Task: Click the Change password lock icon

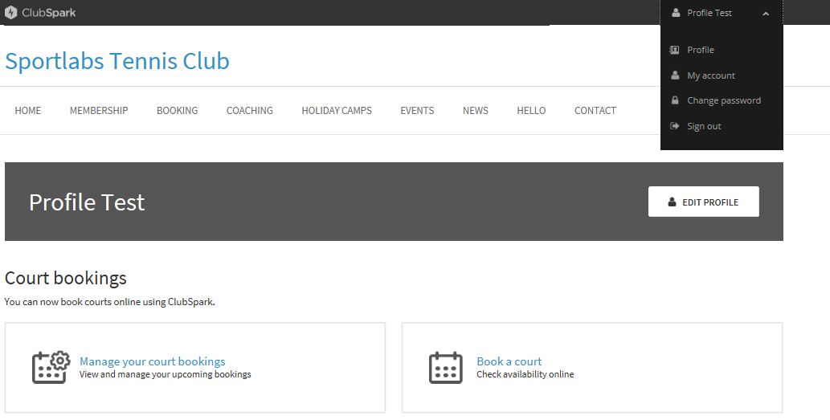Action: tap(675, 100)
